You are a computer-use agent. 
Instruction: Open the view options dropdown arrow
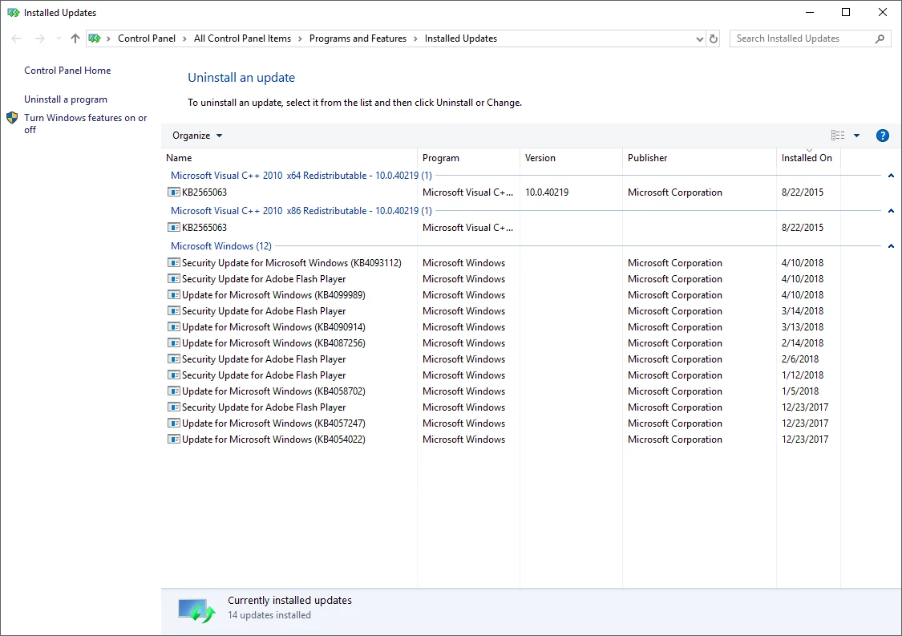click(856, 136)
